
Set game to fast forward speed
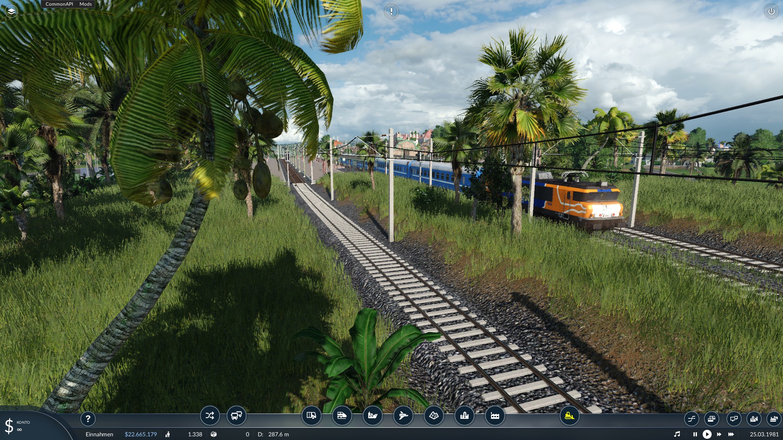719,434
